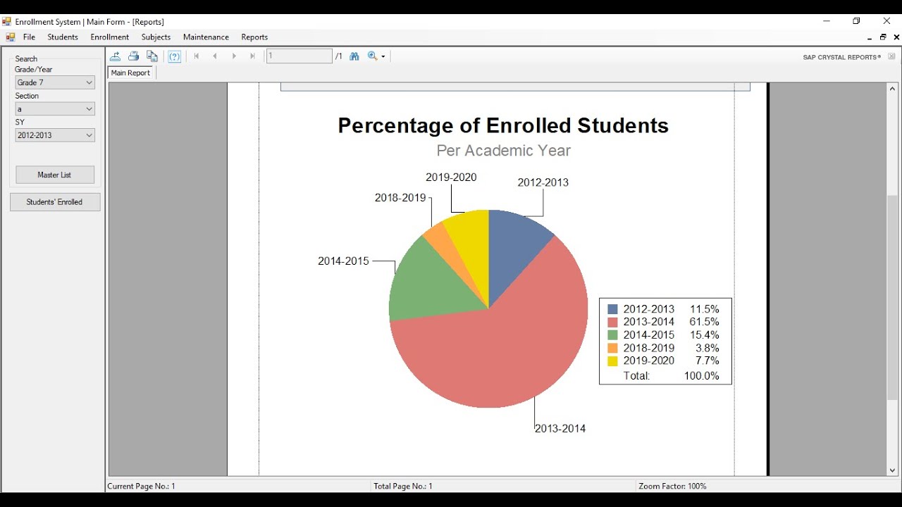Click the vertical scrollbar up arrow
The image size is (902, 507).
892,89
